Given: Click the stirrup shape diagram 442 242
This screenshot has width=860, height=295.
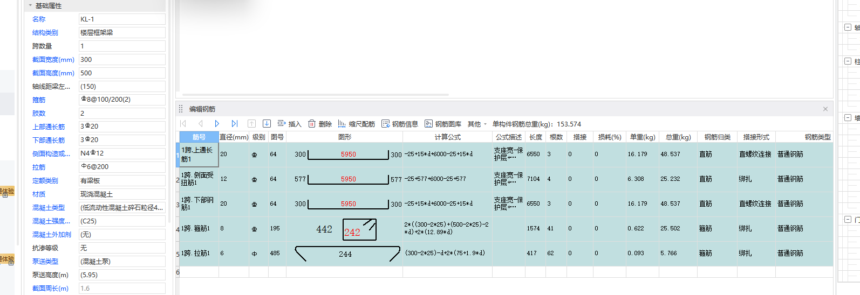Looking at the screenshot, I should pos(346,229).
